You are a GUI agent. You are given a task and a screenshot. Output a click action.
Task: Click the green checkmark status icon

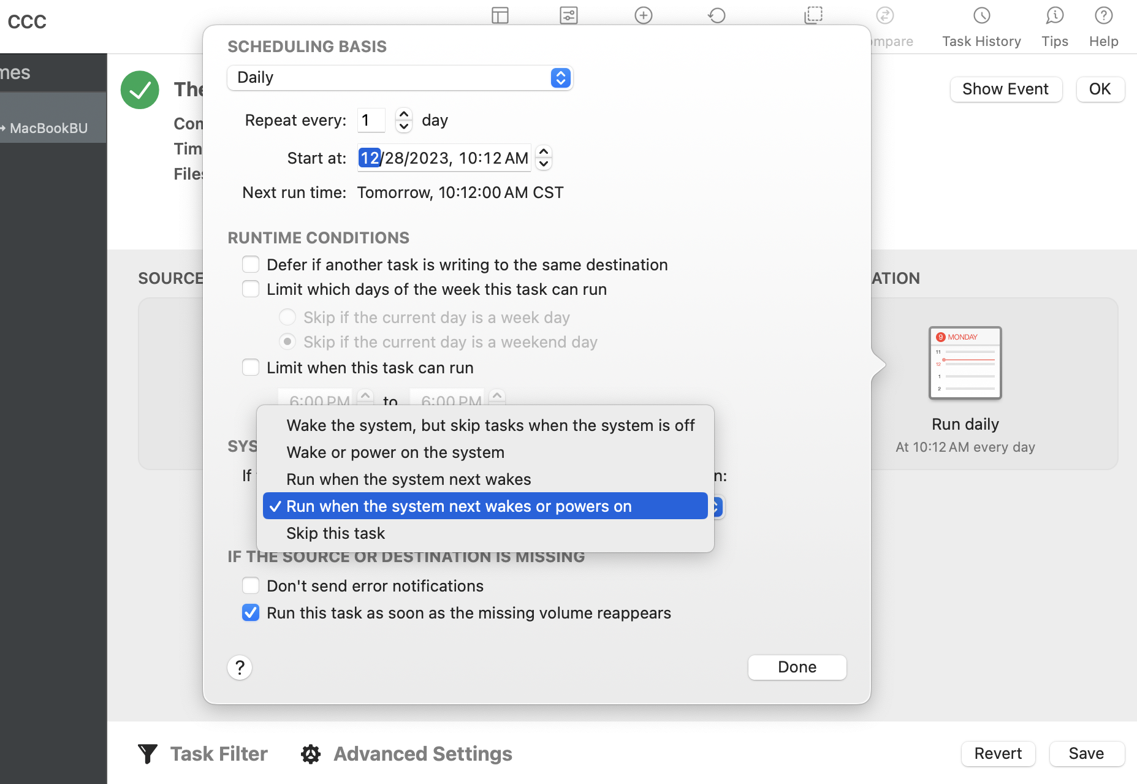(x=140, y=90)
